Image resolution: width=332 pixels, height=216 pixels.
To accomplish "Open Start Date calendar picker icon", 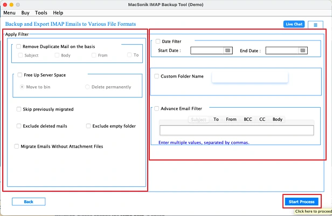I will pos(227,51).
